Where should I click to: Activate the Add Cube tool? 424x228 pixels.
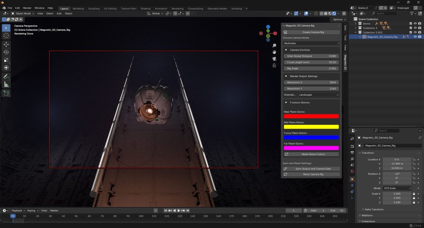click(6, 93)
